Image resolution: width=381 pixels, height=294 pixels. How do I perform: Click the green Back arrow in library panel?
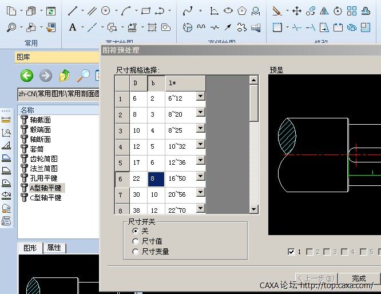click(26, 76)
